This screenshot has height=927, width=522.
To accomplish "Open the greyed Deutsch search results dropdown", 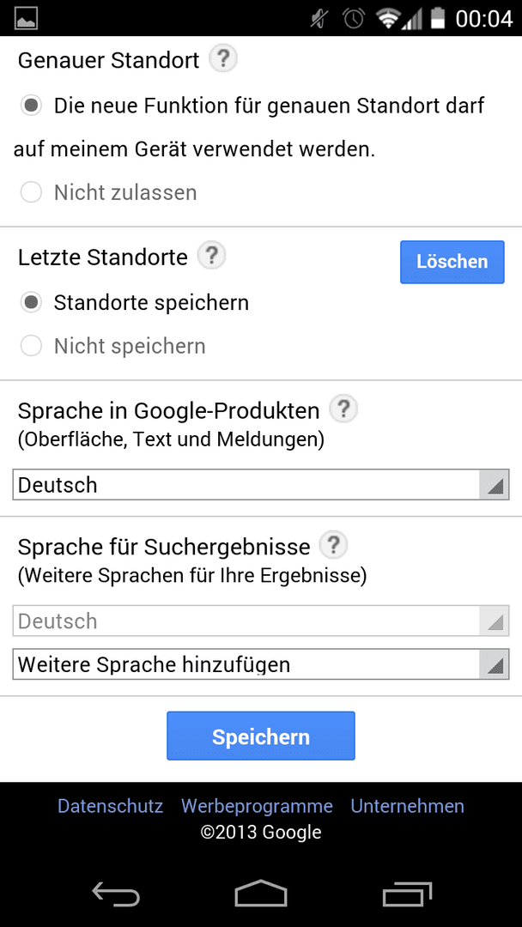I will point(261,621).
